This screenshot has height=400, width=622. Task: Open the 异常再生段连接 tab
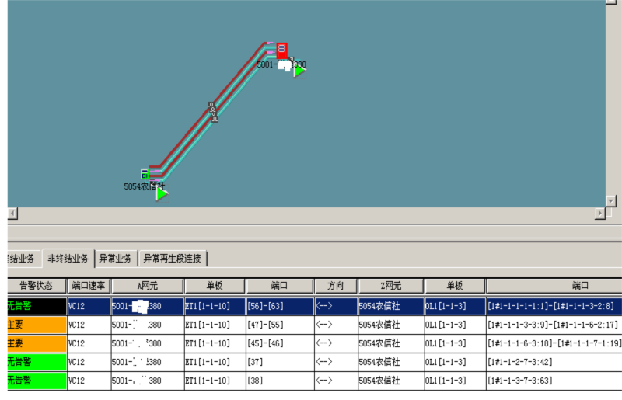pos(172,259)
